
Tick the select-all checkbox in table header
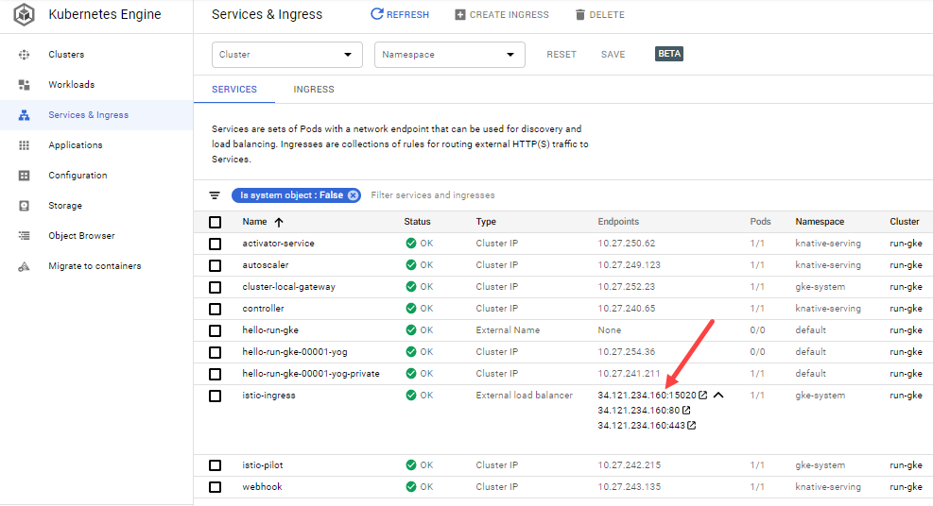pos(216,222)
